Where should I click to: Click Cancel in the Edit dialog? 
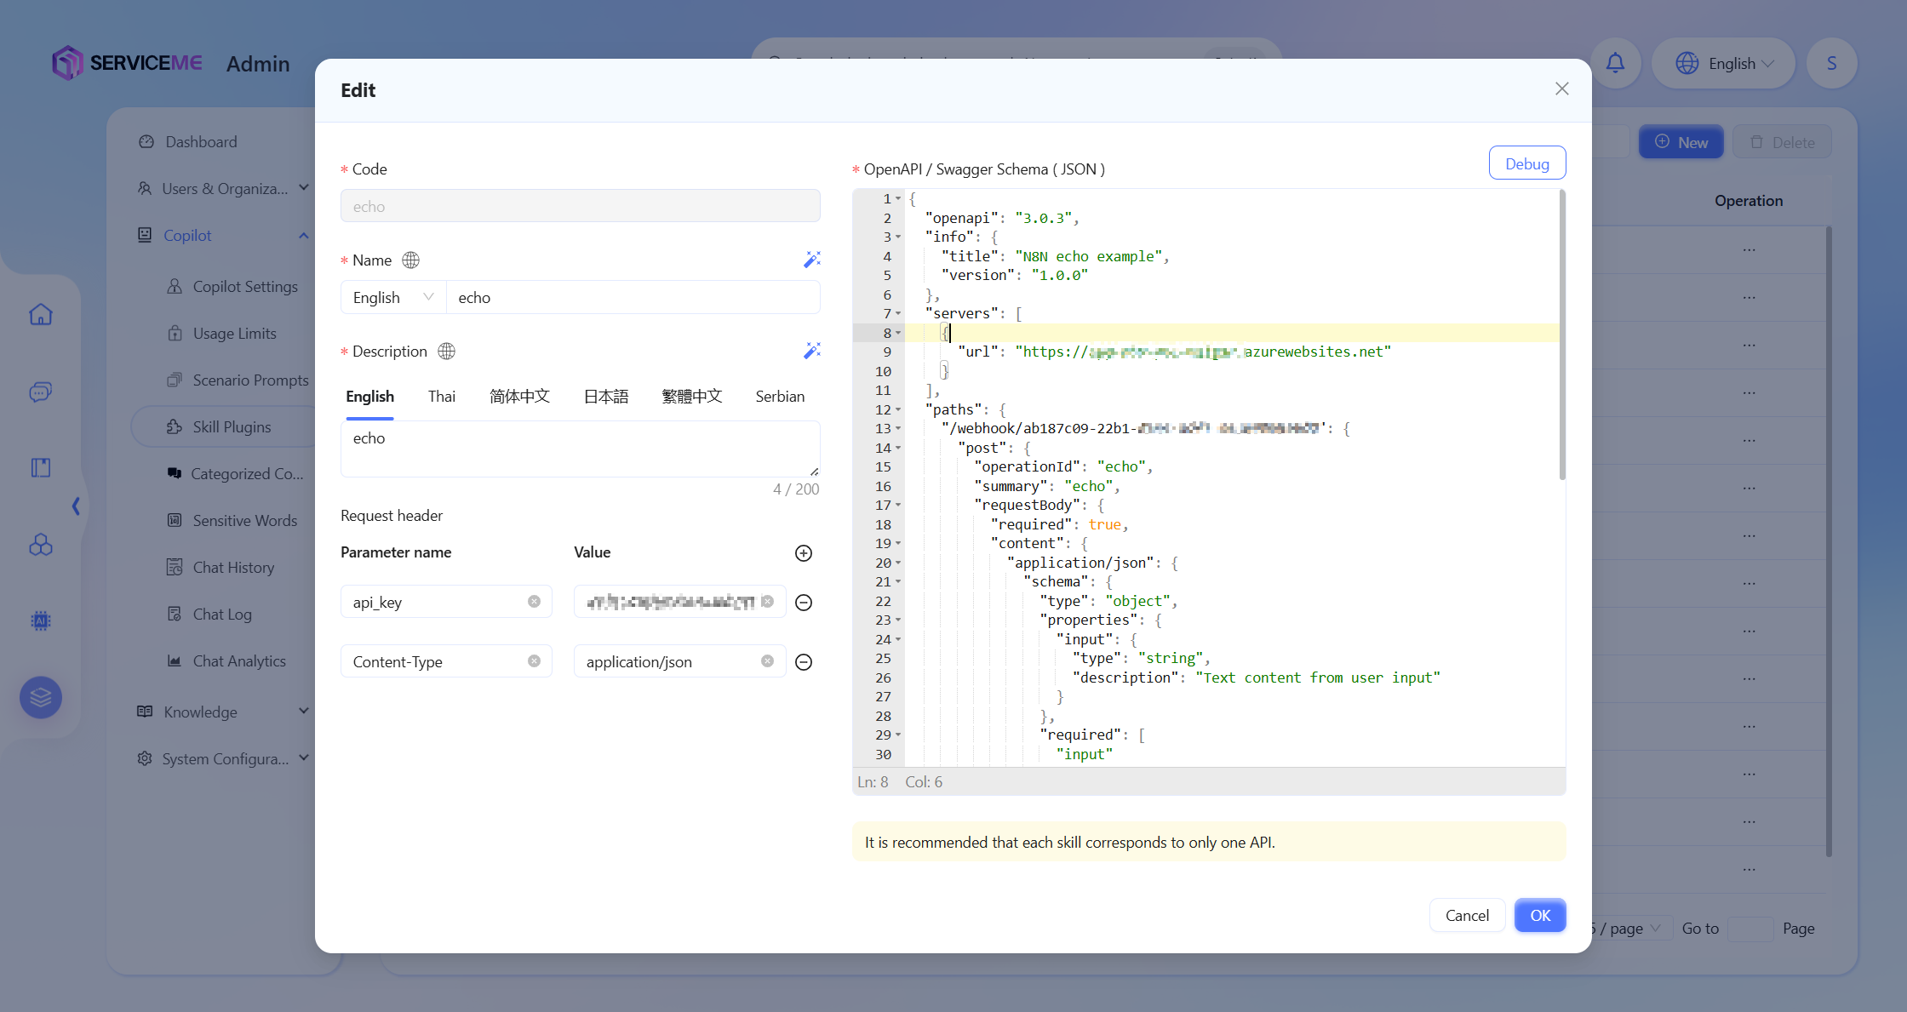pyautogui.click(x=1467, y=915)
